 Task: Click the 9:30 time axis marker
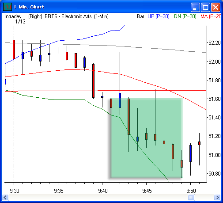point(15,191)
